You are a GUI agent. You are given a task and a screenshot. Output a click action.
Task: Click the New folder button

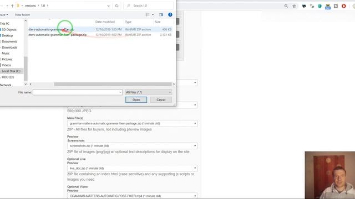coord(22,15)
